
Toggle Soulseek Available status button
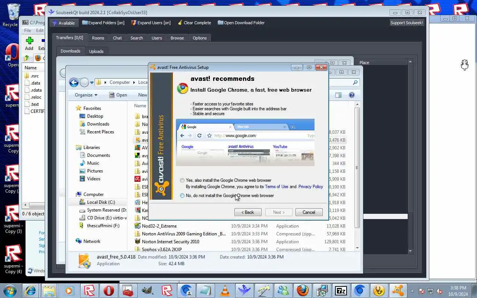coord(63,23)
